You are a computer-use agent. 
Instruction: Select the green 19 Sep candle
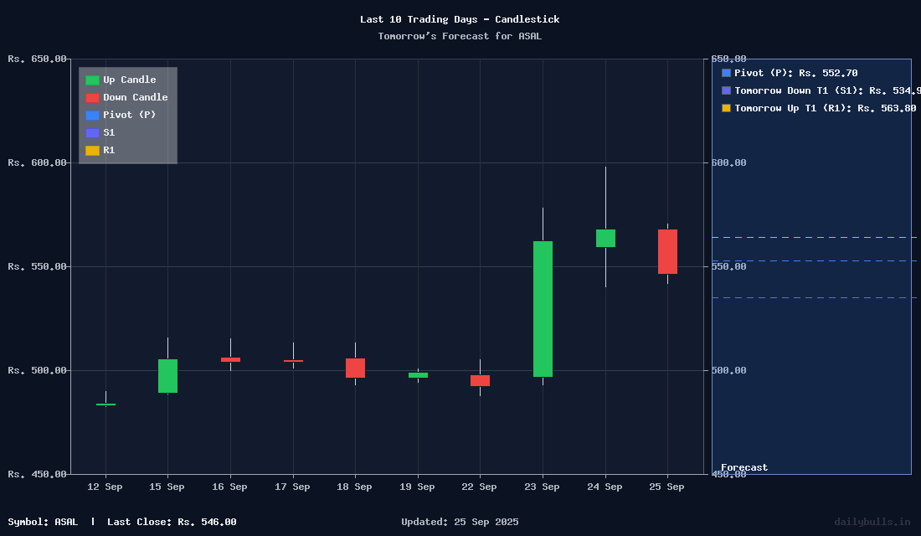(418, 375)
